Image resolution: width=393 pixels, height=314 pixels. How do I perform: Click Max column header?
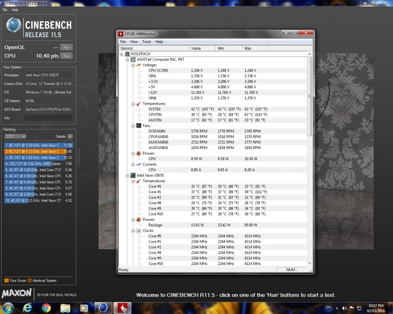pyautogui.click(x=256, y=48)
